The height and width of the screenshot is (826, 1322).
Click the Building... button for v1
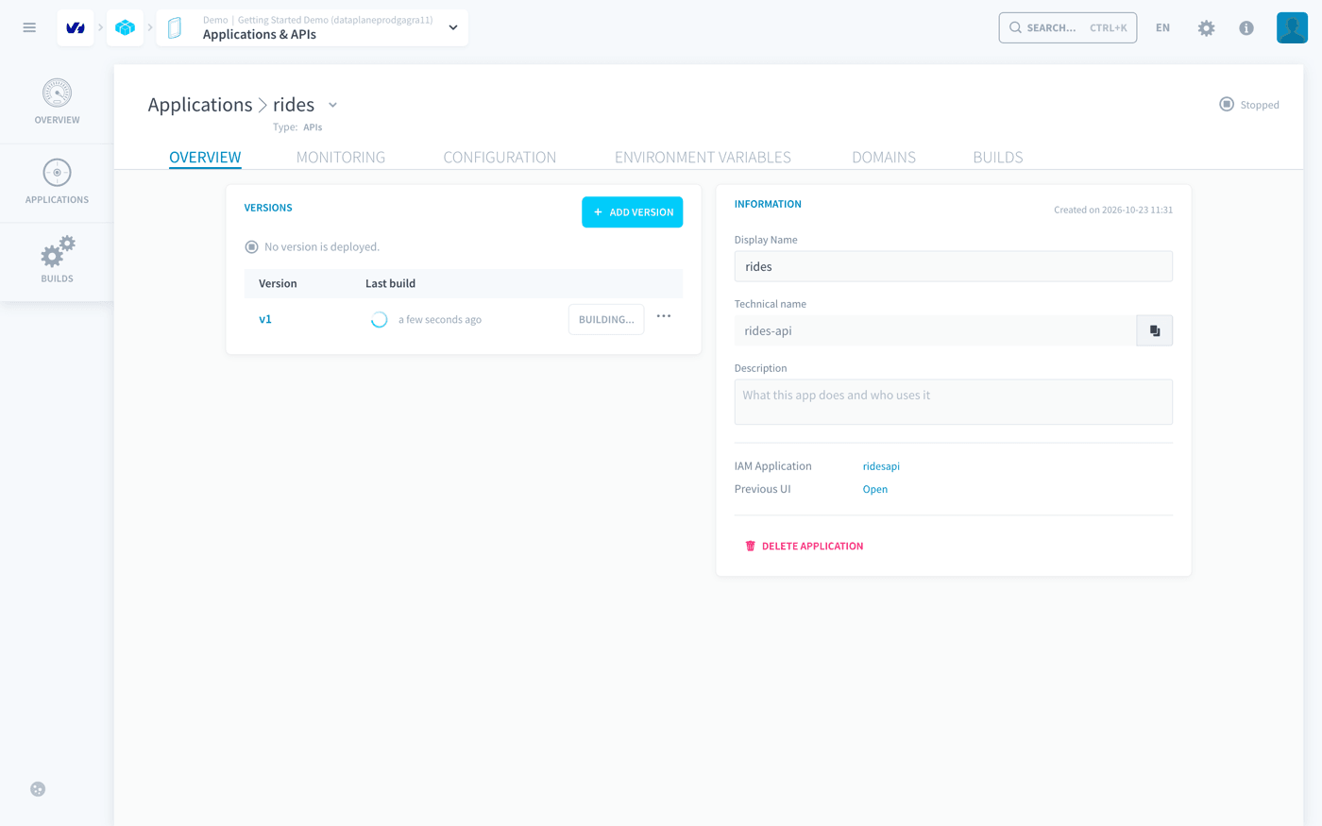click(606, 319)
